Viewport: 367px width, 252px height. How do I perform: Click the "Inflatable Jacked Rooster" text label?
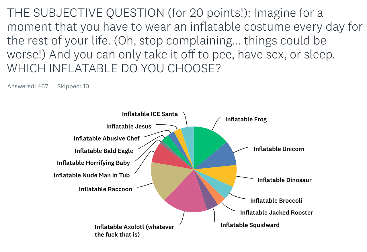(x=276, y=212)
